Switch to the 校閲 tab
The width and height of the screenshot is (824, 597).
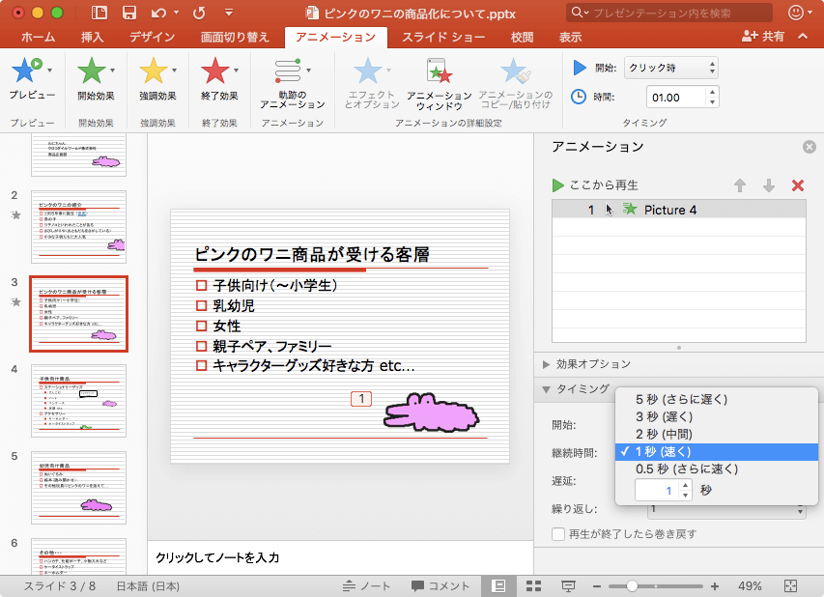coord(522,37)
